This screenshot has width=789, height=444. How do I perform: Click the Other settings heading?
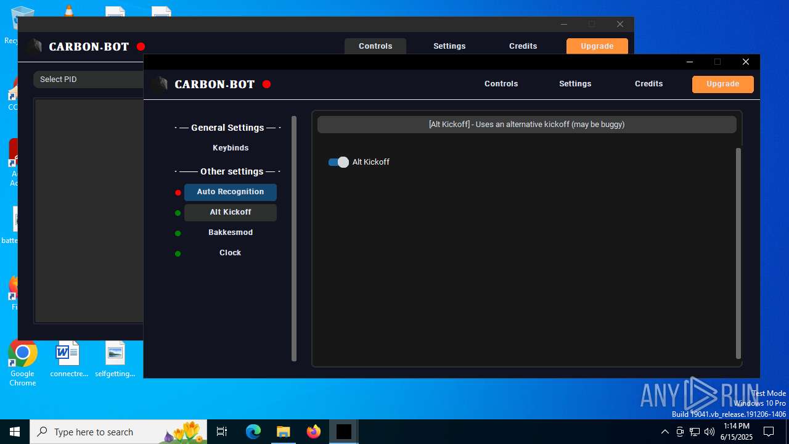[227, 171]
